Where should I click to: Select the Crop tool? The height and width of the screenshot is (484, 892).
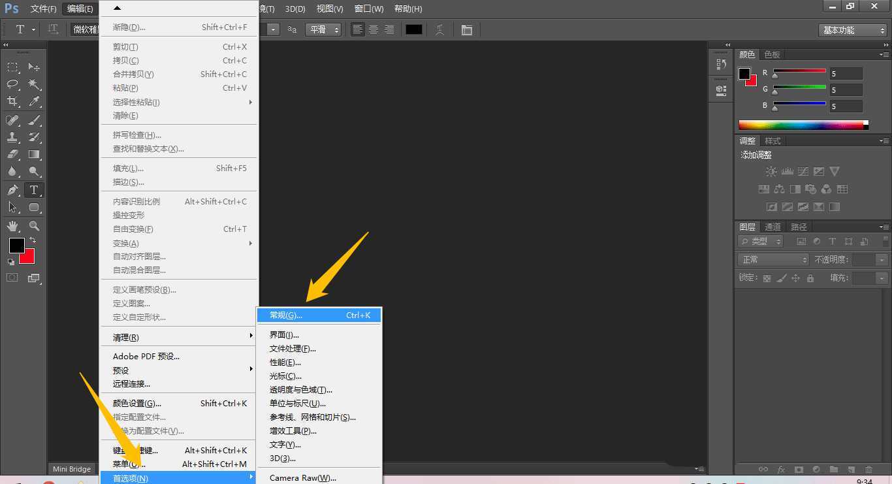pos(12,101)
